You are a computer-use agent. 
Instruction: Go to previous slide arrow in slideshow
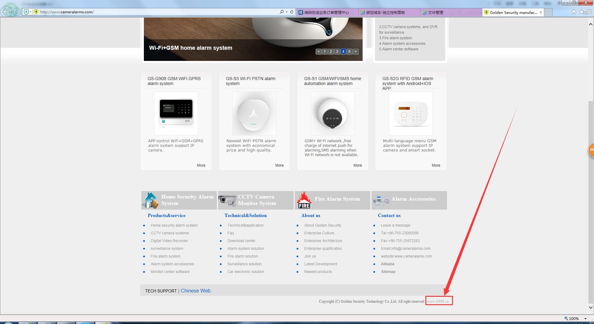click(319, 52)
